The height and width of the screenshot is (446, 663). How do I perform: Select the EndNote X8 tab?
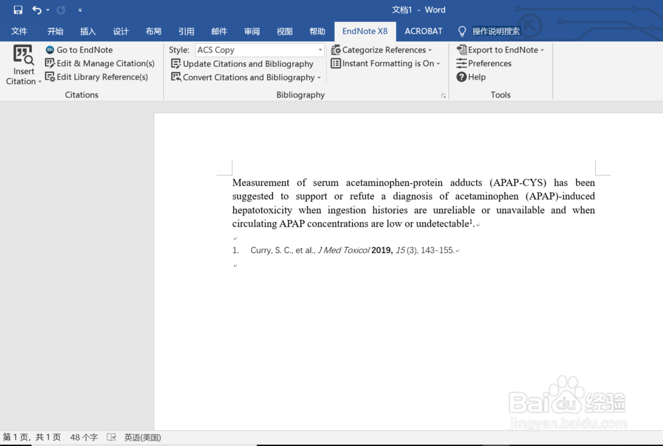point(365,31)
